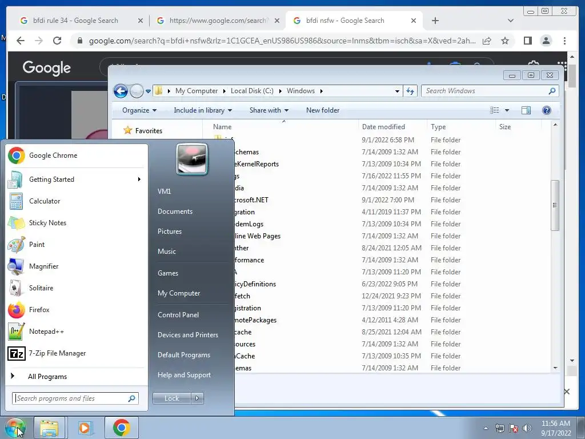Screen dimensions: 585x439
Task: Go back in Chrome
Action: coord(21,41)
